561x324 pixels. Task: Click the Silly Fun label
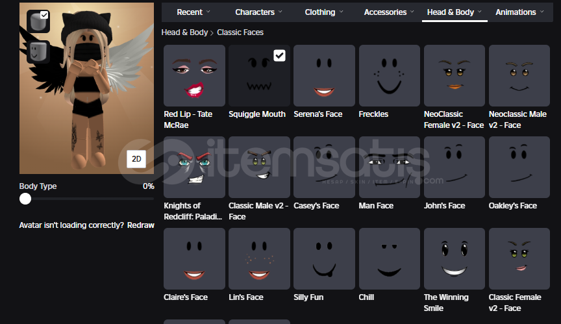point(308,297)
